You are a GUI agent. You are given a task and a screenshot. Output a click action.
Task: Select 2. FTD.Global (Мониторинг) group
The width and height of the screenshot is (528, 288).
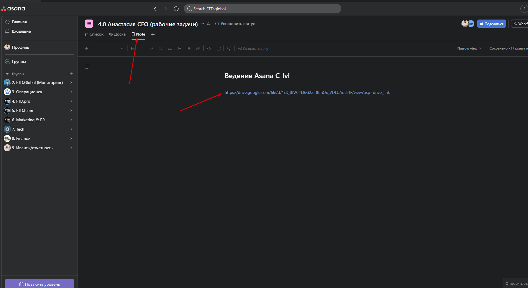[37, 82]
